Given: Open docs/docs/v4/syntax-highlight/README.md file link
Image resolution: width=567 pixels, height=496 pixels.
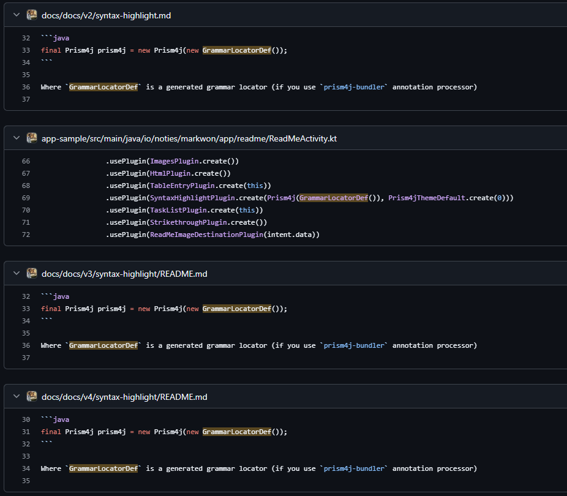Looking at the screenshot, I should 124,397.
